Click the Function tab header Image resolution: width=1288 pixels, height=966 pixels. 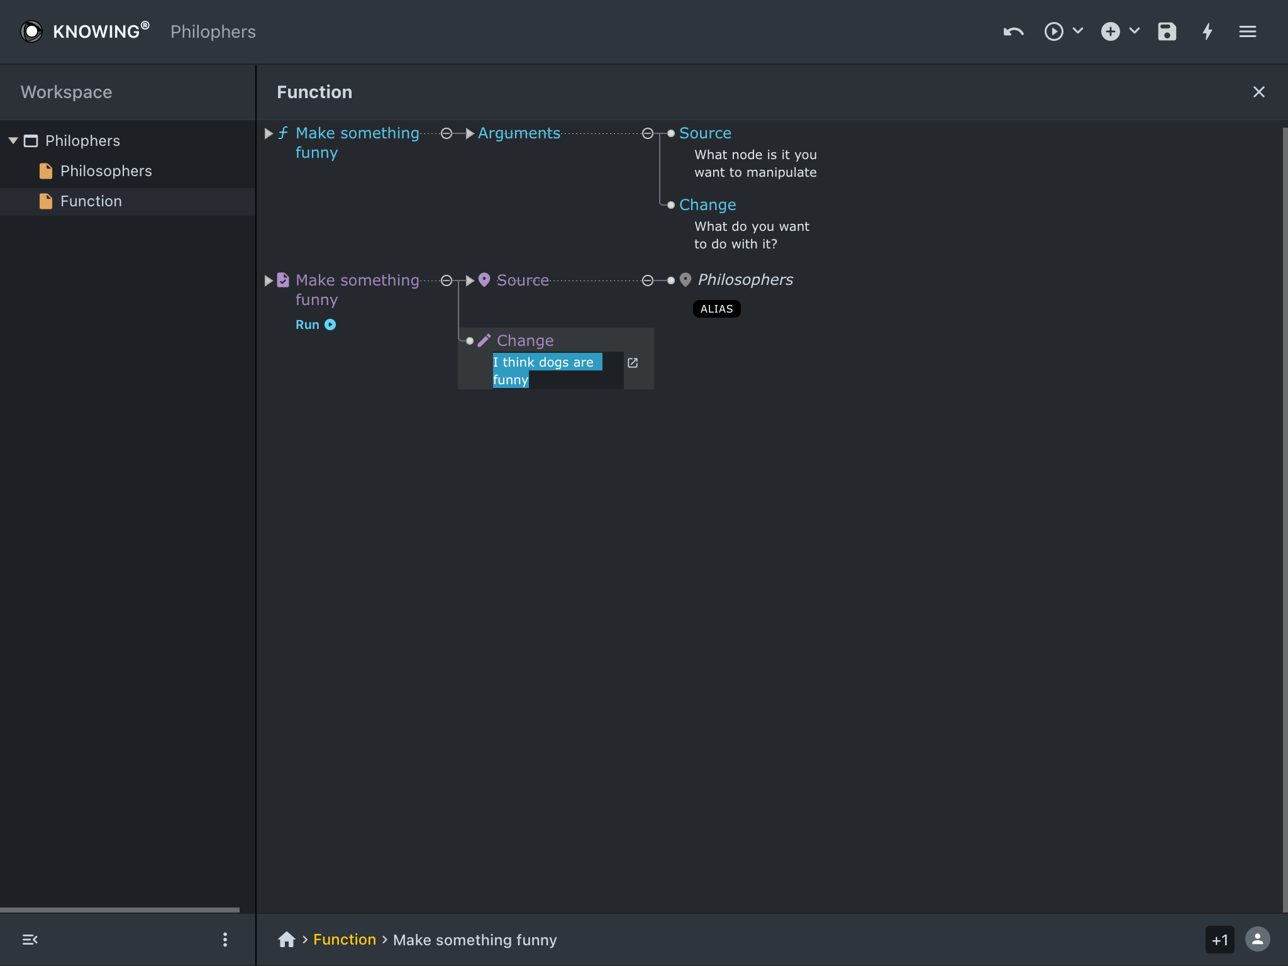coord(314,92)
